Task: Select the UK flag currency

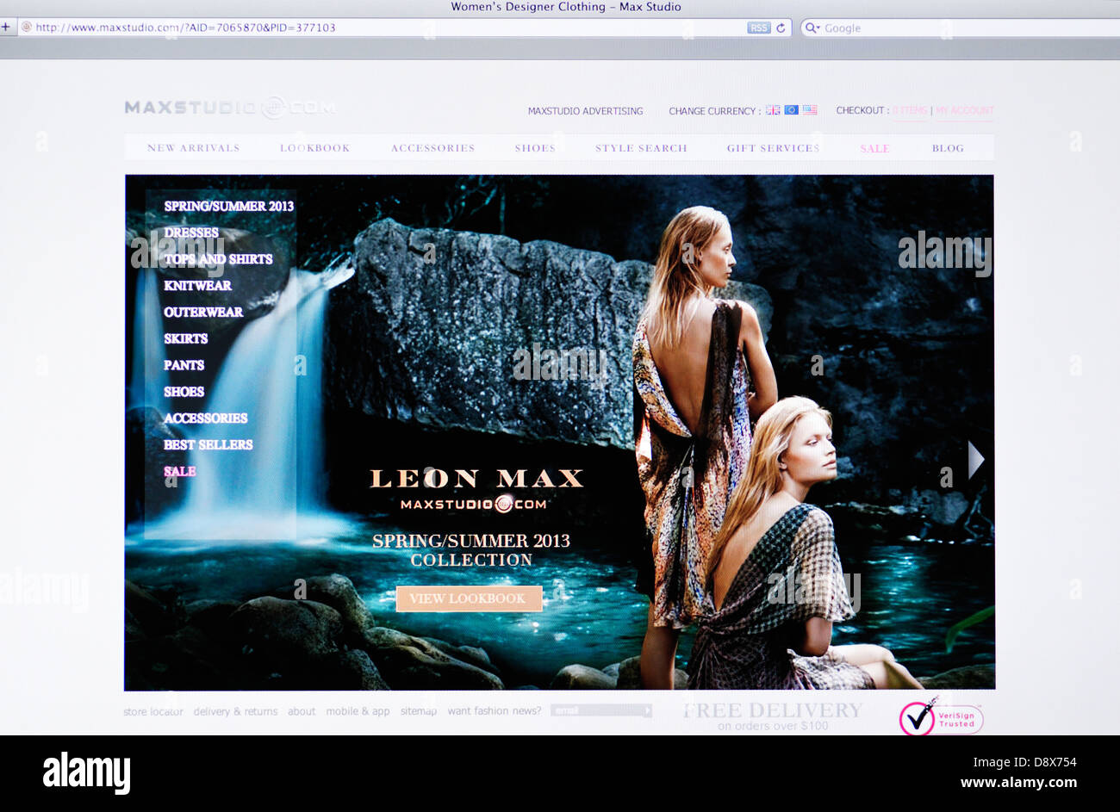Action: tap(773, 110)
